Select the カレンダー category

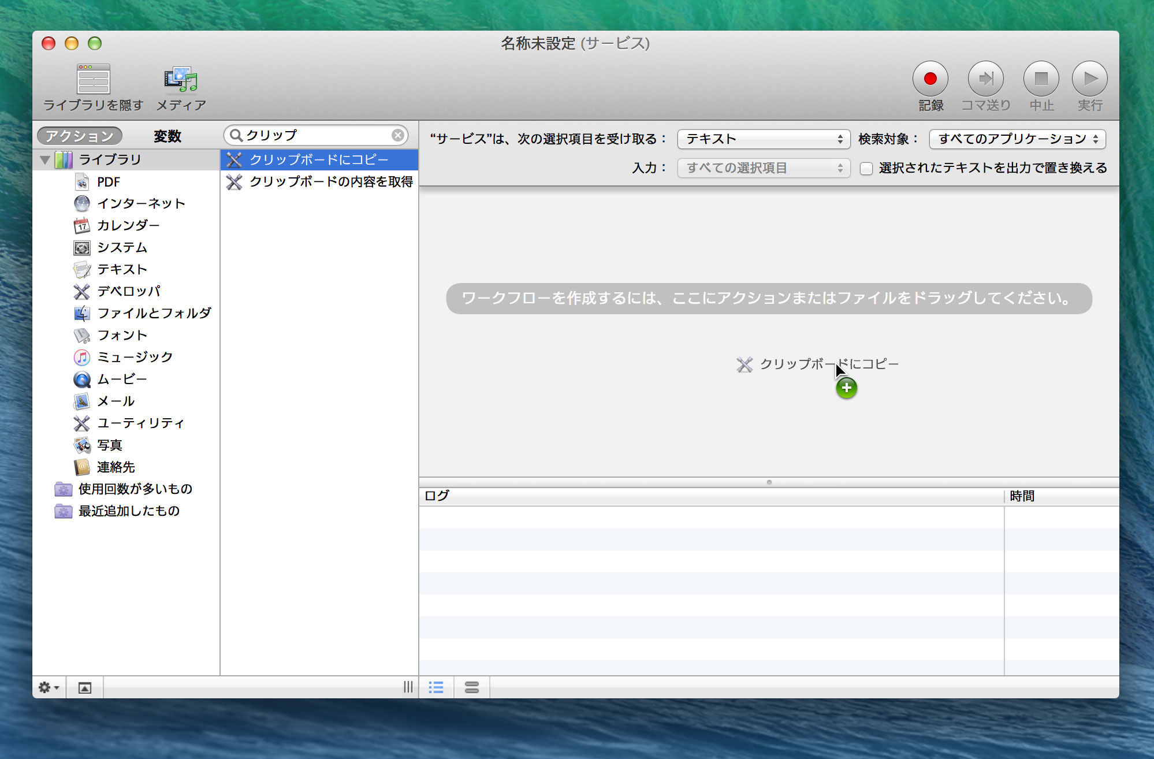126,225
